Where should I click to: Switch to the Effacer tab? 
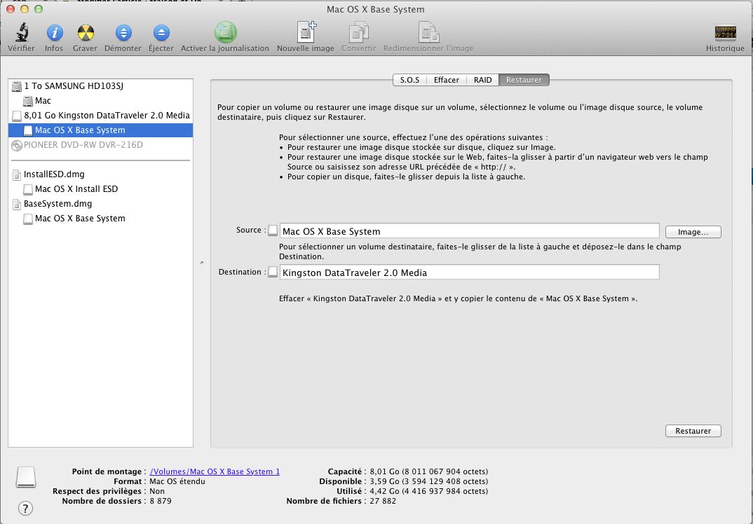click(x=447, y=80)
